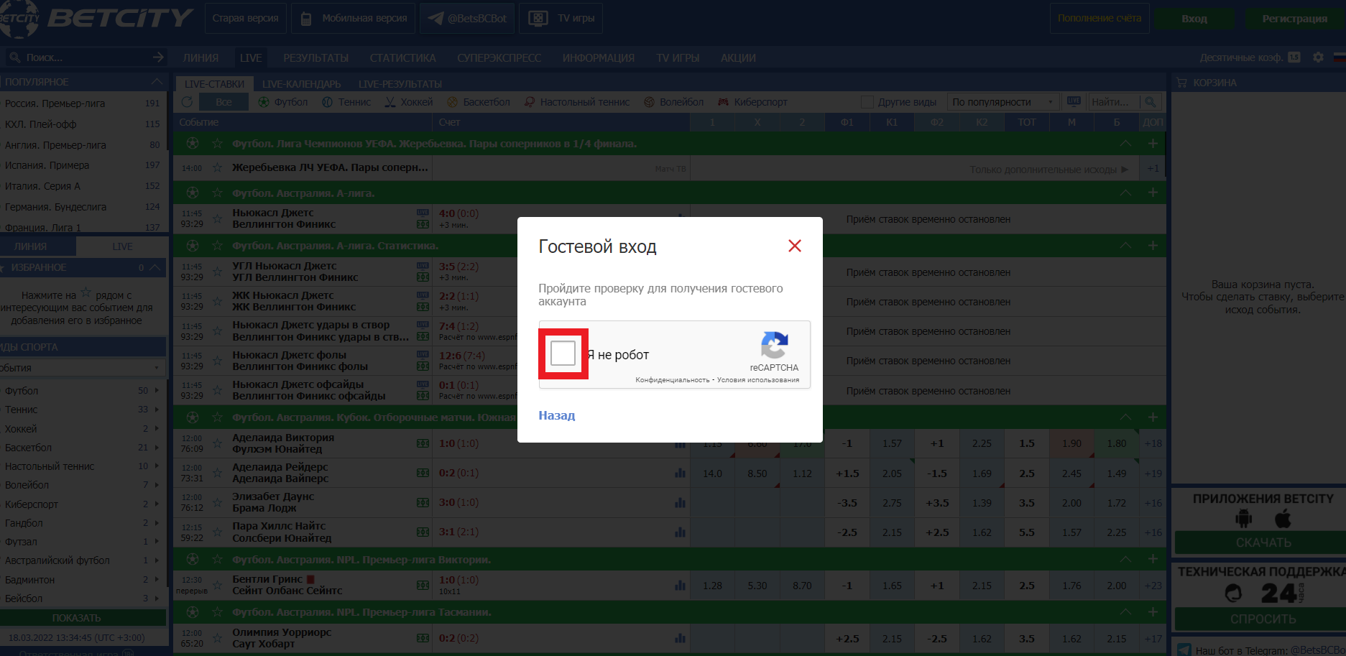Click the Betcity logo
1346x656 pixels.
coord(97,18)
